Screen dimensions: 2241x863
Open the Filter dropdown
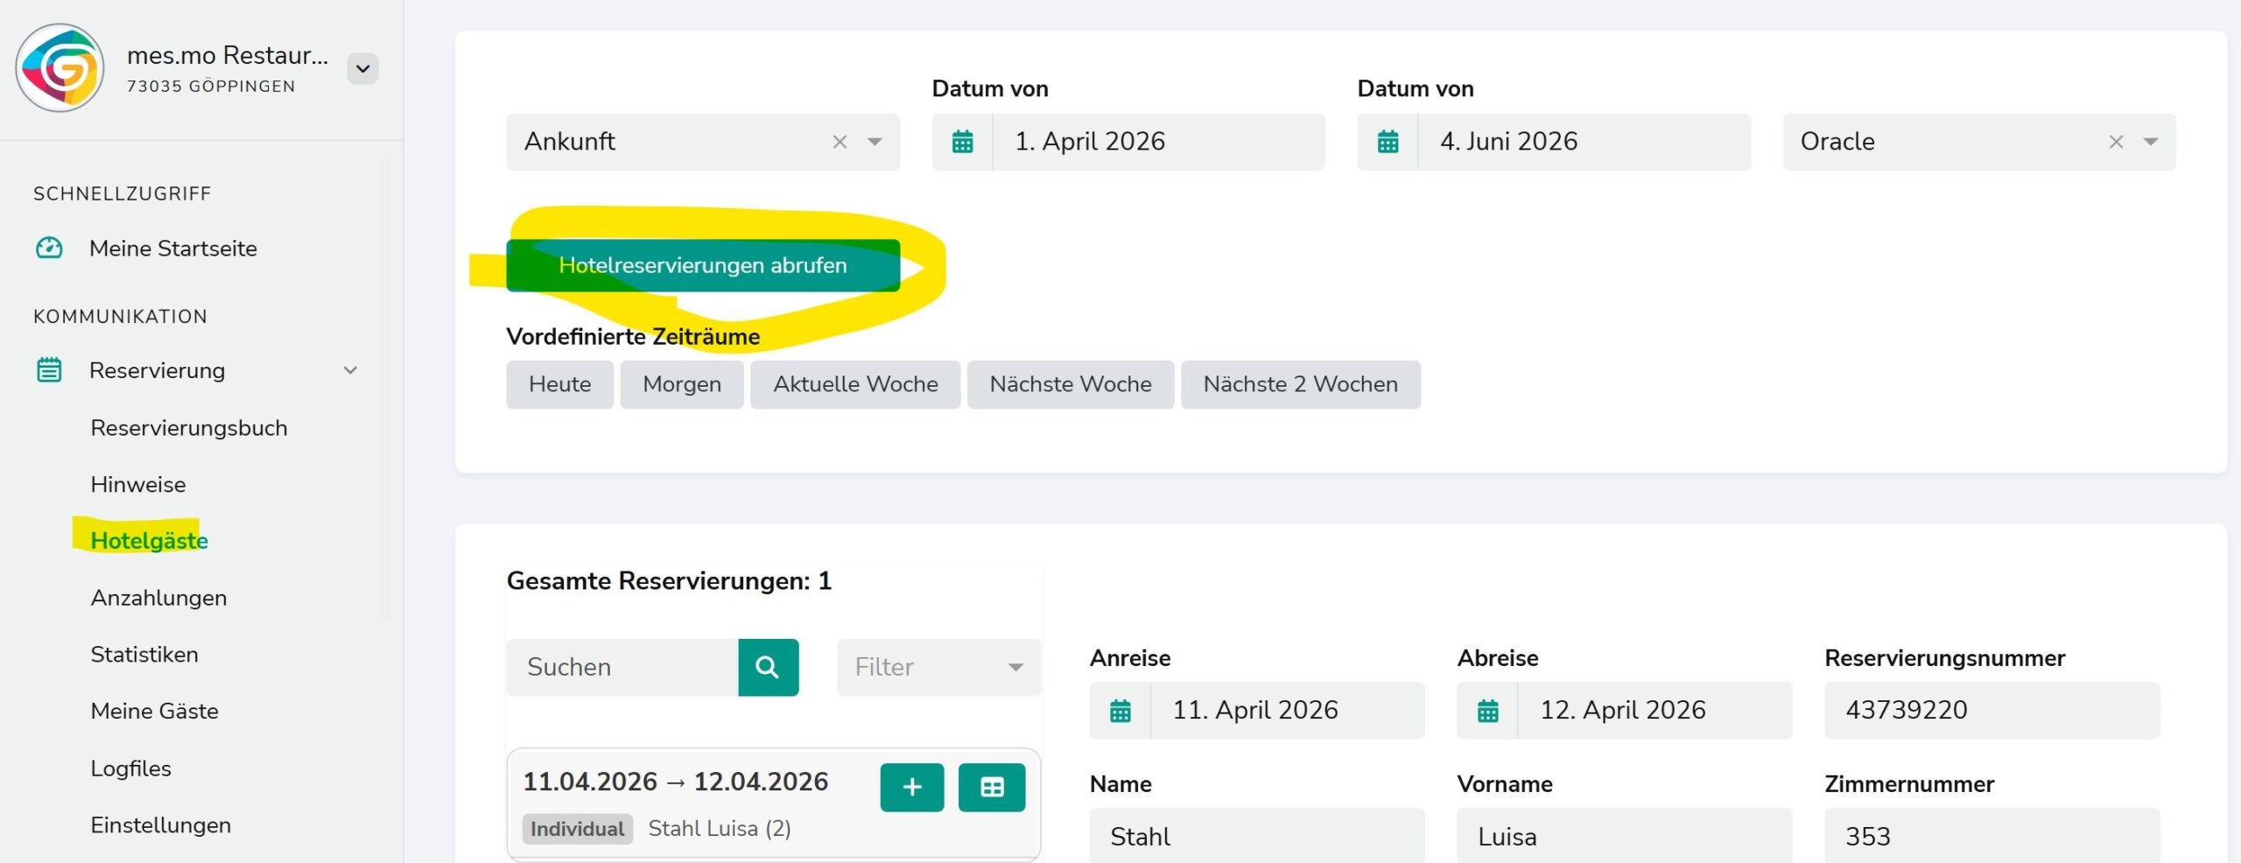tap(939, 668)
